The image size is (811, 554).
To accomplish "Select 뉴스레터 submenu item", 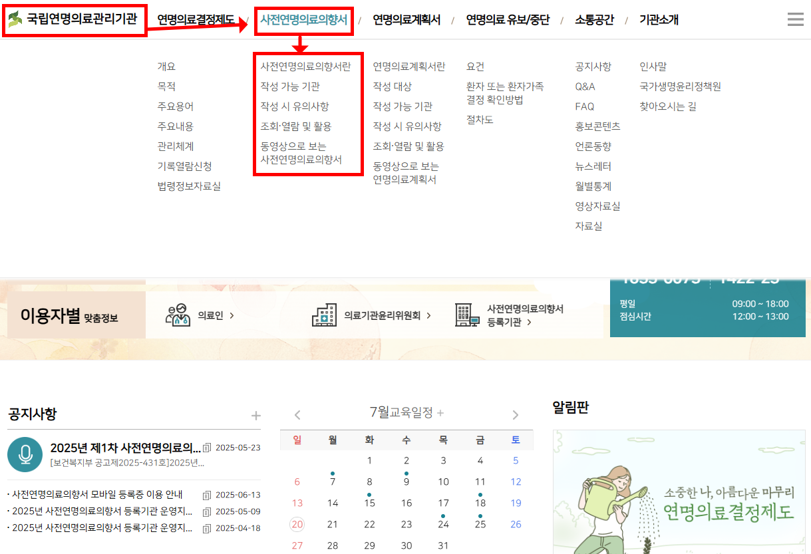I will (593, 166).
